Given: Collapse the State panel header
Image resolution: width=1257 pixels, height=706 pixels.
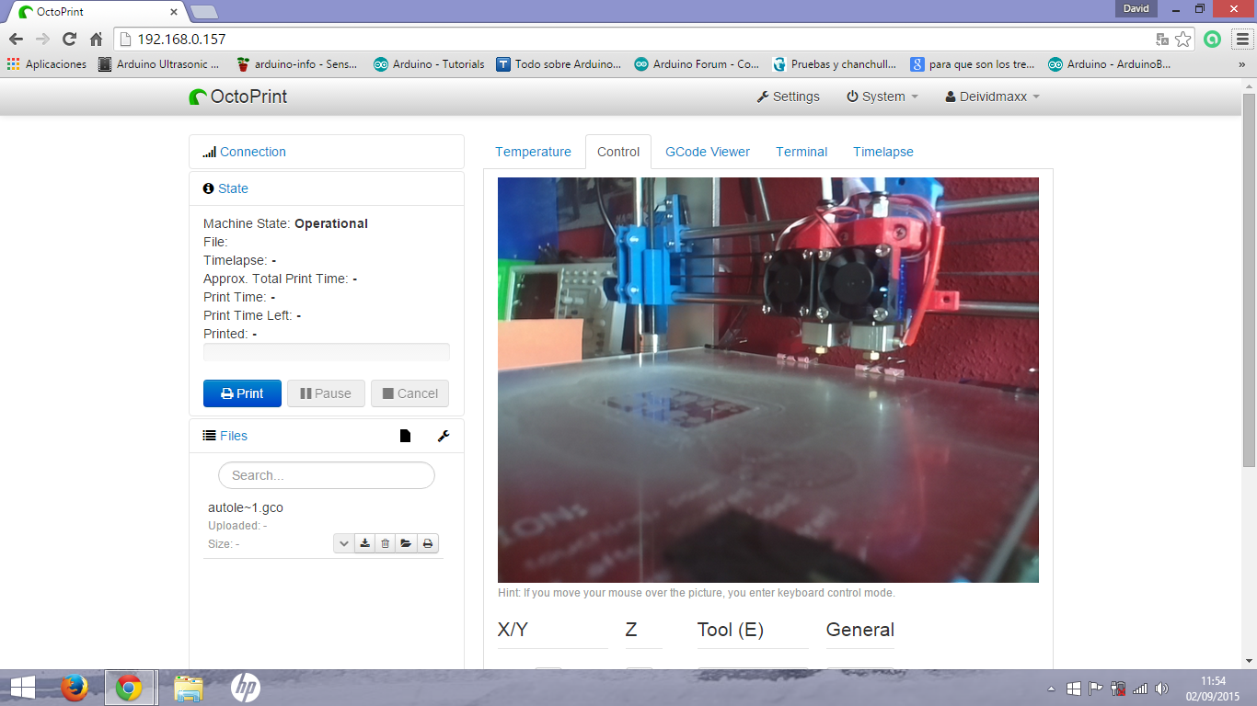Looking at the screenshot, I should [233, 188].
